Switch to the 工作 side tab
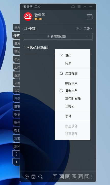The height and width of the screenshot is (185, 110). (x=16, y=67)
